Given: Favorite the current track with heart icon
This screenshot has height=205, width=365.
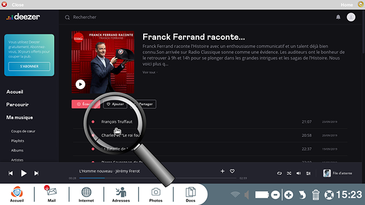Looking at the screenshot, I should [x=232, y=171].
